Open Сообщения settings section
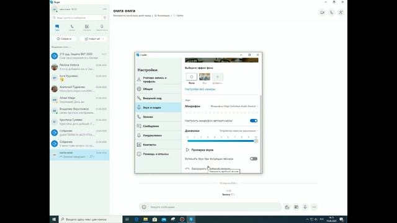Viewport: 397px width, 223px height. pyautogui.click(x=158, y=126)
